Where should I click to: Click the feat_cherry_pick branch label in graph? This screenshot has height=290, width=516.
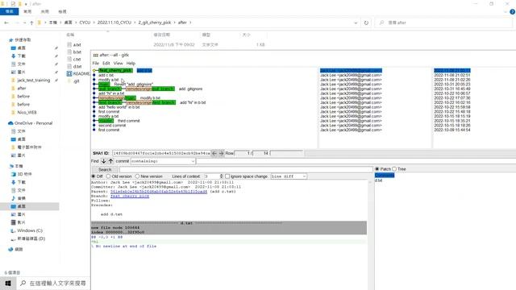pyautogui.click(x=115, y=70)
